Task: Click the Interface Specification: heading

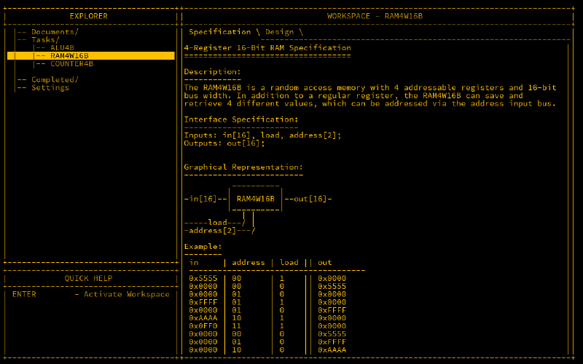Action: click(x=241, y=119)
